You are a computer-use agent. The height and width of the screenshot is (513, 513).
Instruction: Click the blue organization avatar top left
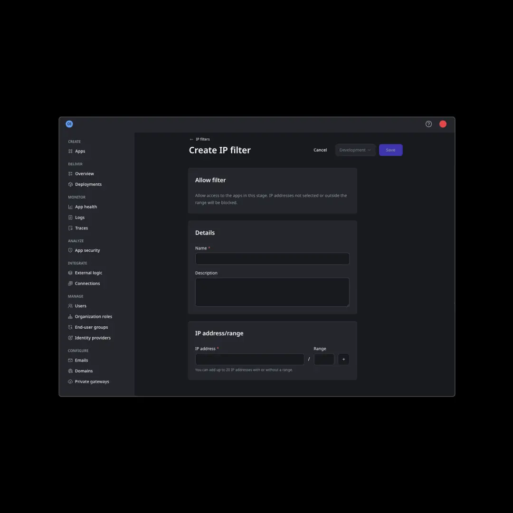pos(69,123)
